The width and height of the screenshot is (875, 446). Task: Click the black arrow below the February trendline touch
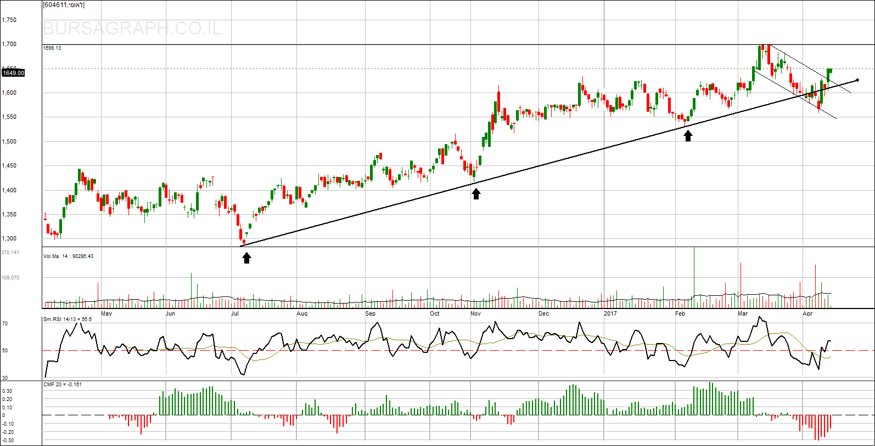pyautogui.click(x=688, y=135)
